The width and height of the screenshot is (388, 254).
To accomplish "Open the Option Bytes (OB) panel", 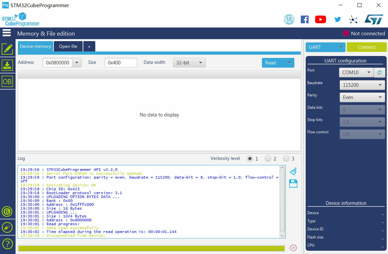I will coord(7,82).
